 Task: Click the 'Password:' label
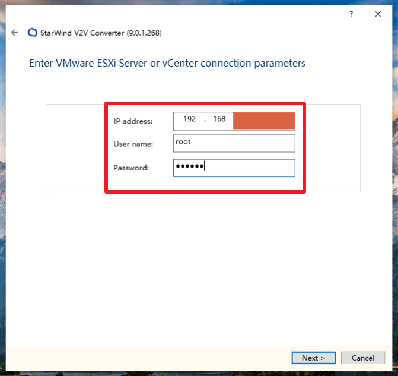[x=131, y=168]
